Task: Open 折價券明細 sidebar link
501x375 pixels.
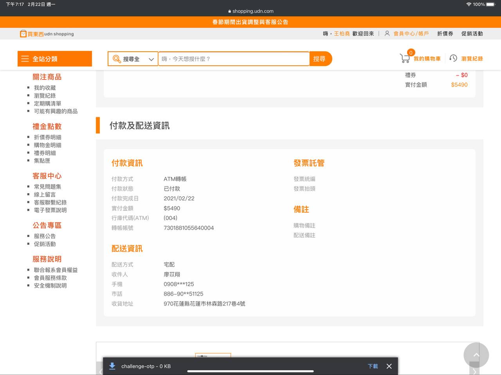Action: (47, 137)
